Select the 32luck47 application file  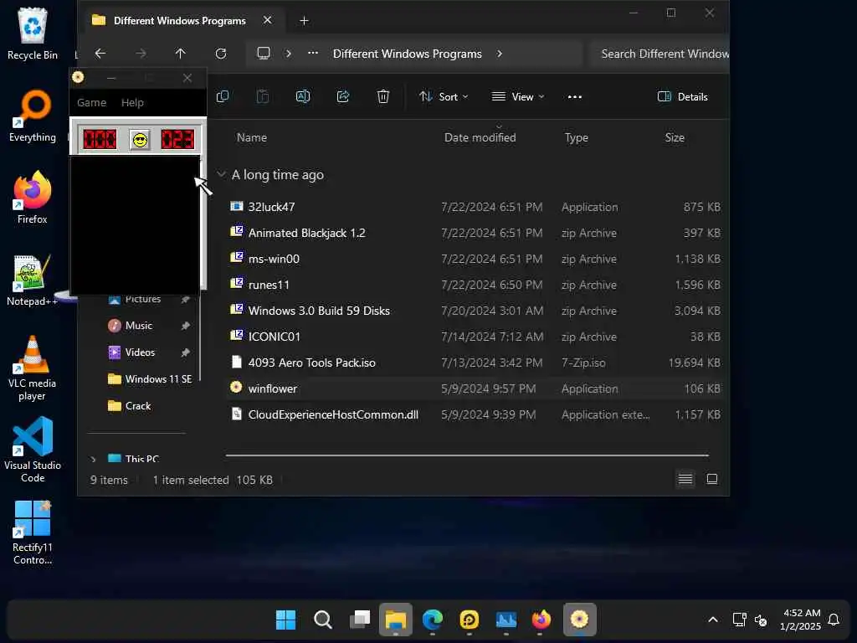point(474,207)
